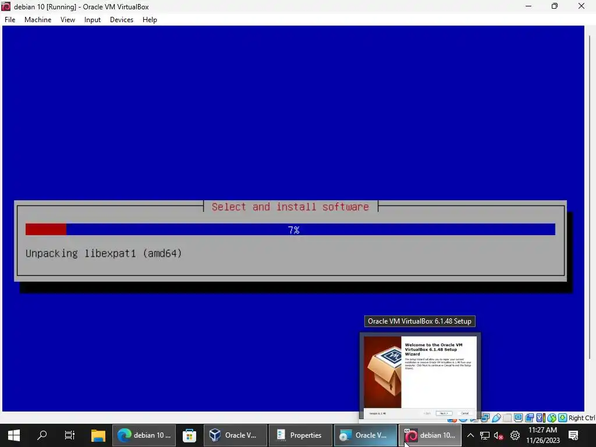Click the Right Ctrl host key label
The width and height of the screenshot is (596, 447).
(x=581, y=418)
